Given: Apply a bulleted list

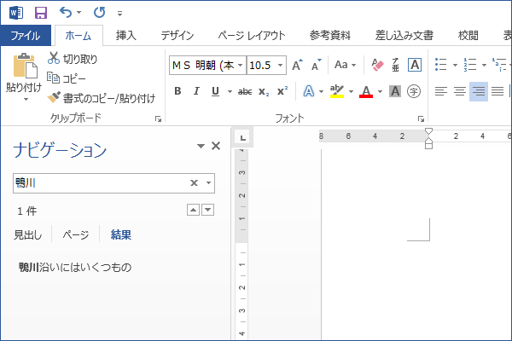Looking at the screenshot, I should 441,65.
